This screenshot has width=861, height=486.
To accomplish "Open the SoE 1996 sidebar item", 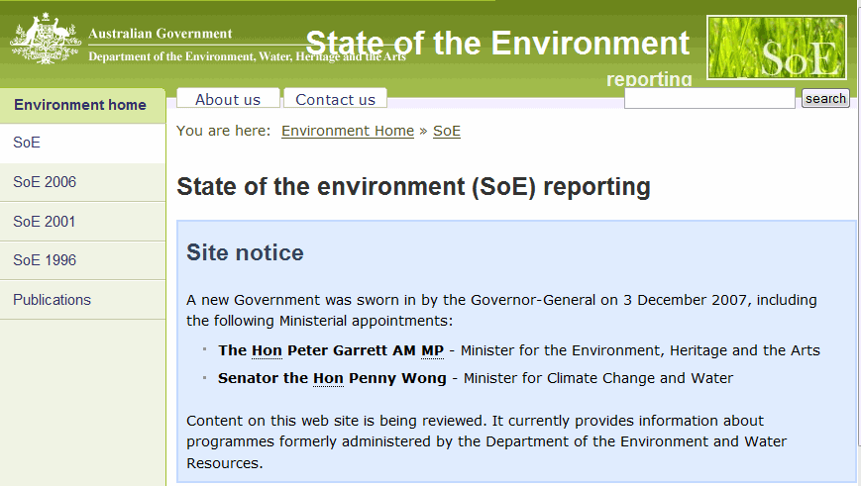I will point(82,260).
